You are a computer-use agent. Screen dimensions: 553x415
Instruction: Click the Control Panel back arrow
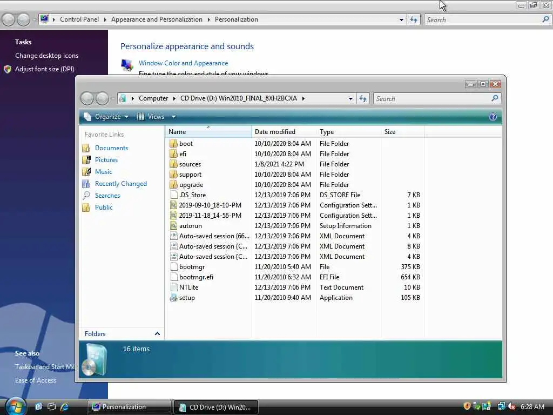click(9, 20)
